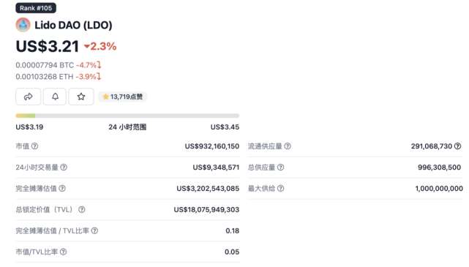Click the market cap/TVL ratio 0.05

pos(232,252)
